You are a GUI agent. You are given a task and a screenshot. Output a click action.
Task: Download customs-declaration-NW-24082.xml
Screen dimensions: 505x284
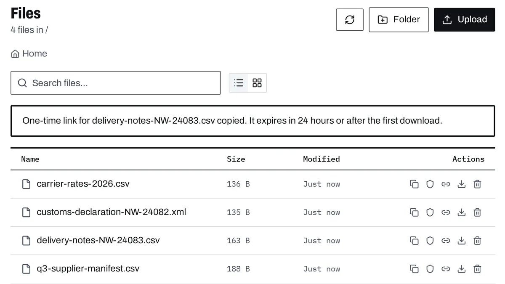462,212
